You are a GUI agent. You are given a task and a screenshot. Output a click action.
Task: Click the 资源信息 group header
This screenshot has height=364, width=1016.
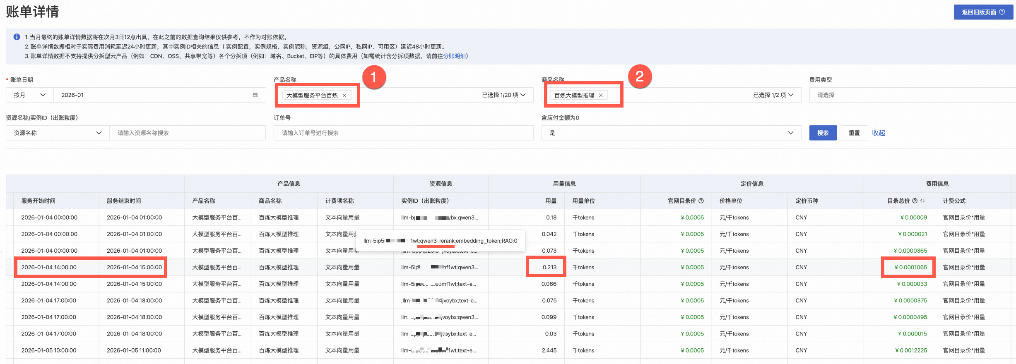tap(441, 184)
